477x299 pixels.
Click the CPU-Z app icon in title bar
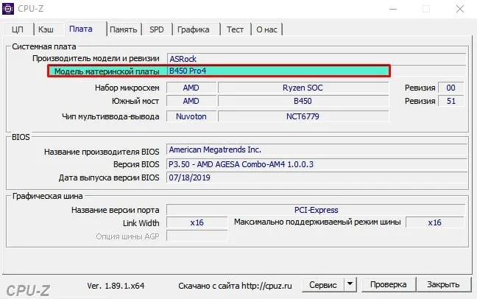click(8, 9)
